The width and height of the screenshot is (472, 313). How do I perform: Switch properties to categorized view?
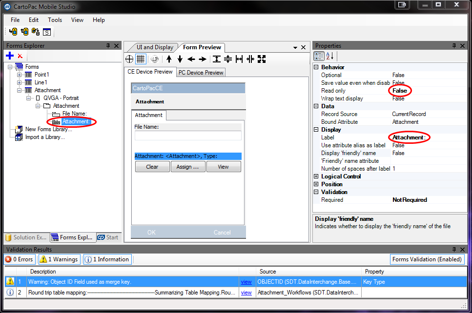click(319, 56)
